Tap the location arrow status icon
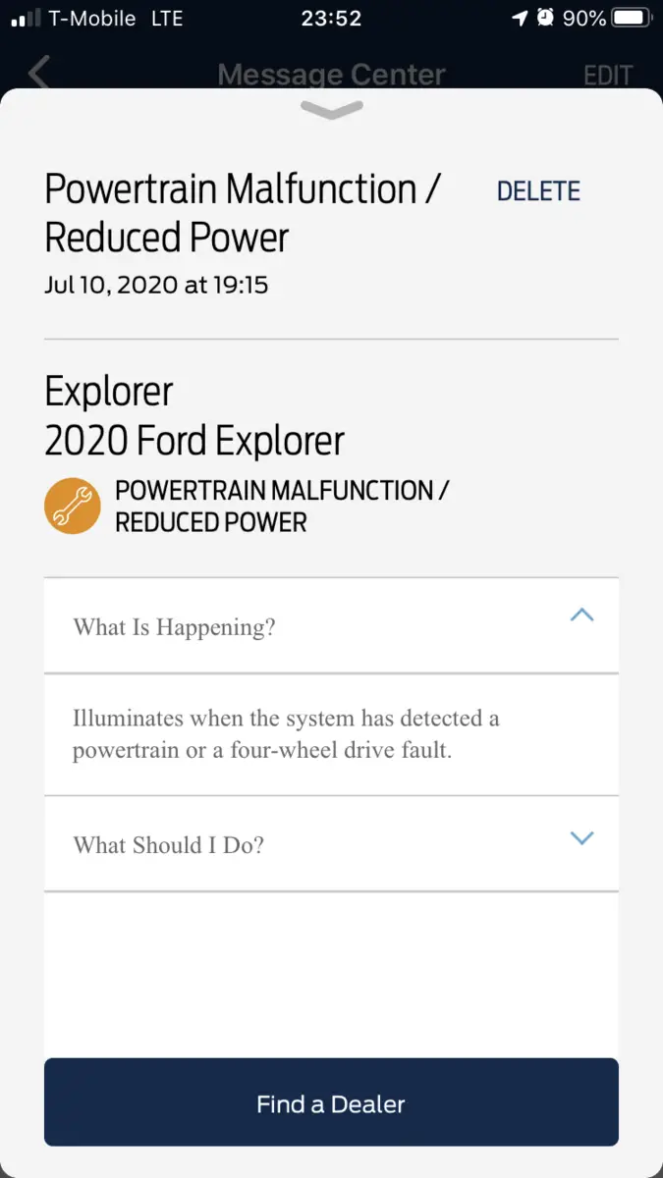Viewport: 663px width, 1178px height. 520,19
